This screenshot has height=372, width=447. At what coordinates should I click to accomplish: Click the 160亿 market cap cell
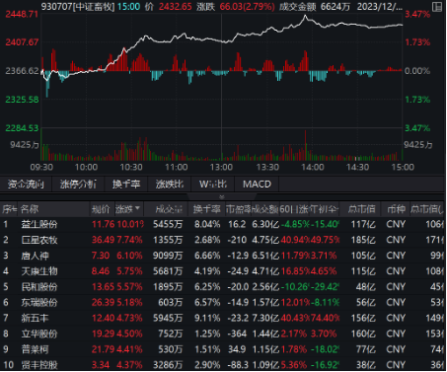point(363,334)
